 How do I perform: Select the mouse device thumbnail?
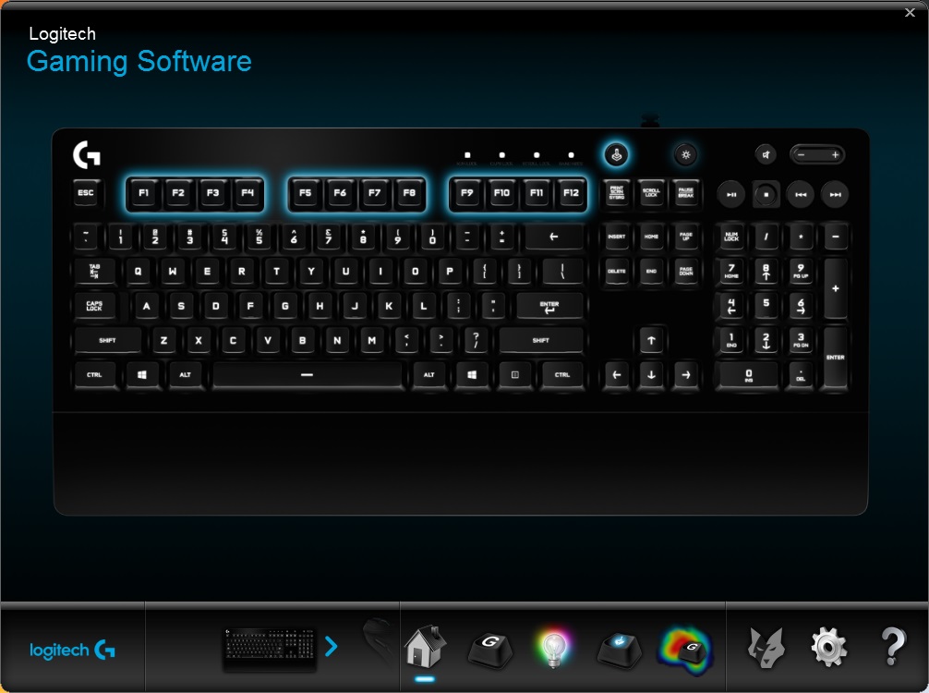pos(378,641)
